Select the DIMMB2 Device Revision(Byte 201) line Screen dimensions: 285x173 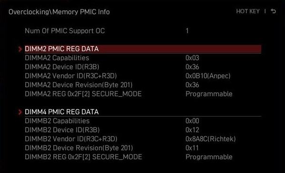[143, 148]
